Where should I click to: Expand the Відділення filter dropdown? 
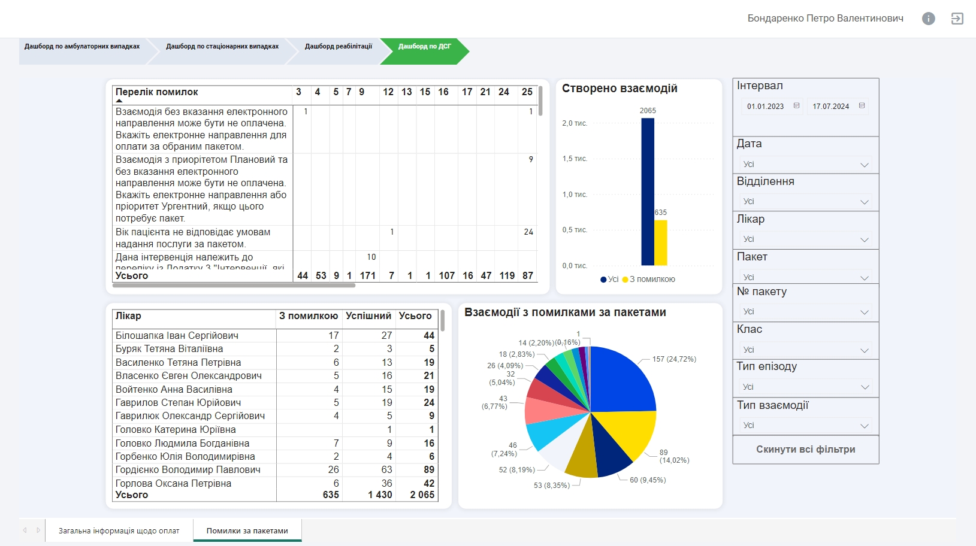805,202
